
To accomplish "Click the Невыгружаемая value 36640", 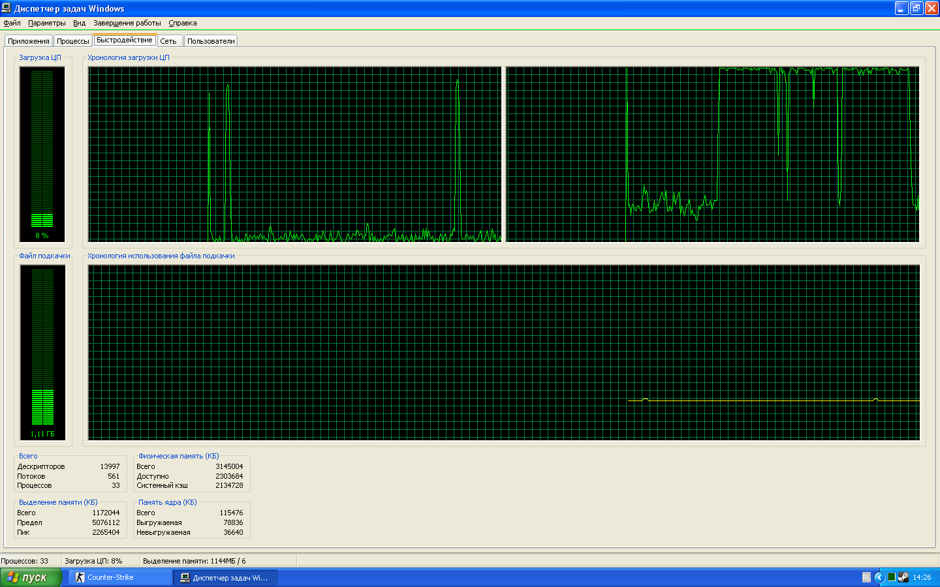I will [233, 532].
